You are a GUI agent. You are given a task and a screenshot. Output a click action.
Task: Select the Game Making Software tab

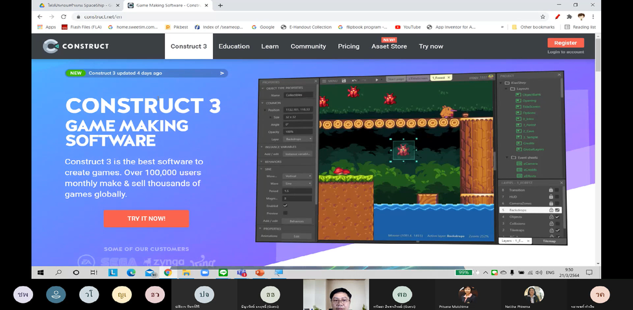tap(168, 6)
